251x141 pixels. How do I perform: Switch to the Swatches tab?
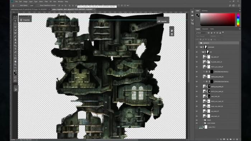coord(204,11)
